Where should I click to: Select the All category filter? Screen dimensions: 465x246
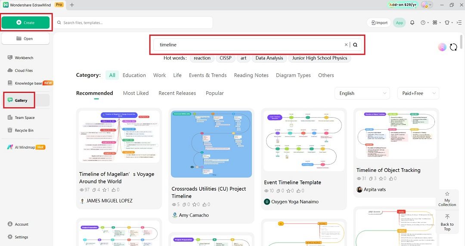pos(112,75)
